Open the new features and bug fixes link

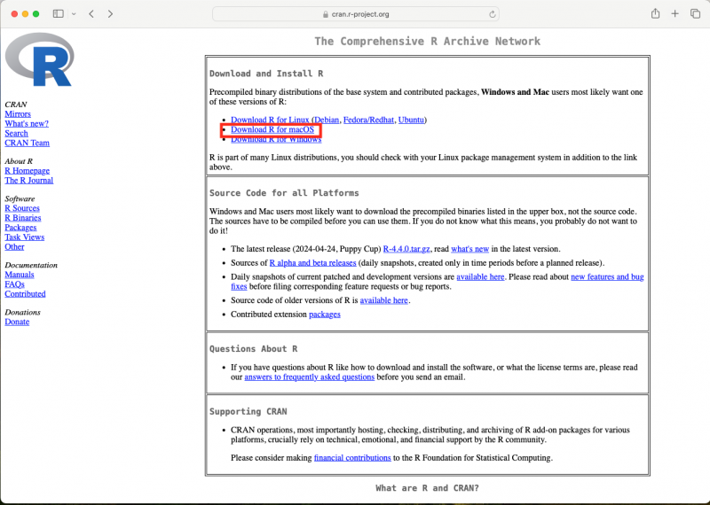pyautogui.click(x=607, y=277)
